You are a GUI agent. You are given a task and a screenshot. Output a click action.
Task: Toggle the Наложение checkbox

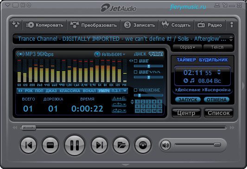pos(135,90)
